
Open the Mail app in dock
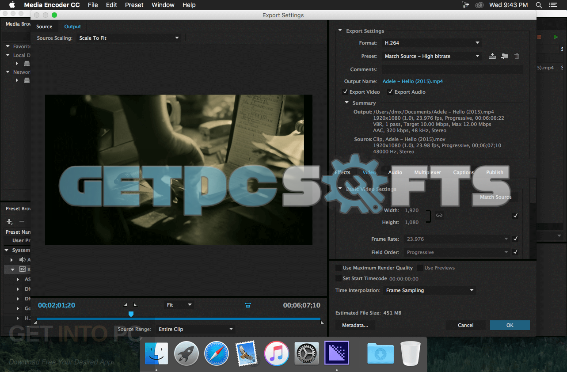coord(246,353)
